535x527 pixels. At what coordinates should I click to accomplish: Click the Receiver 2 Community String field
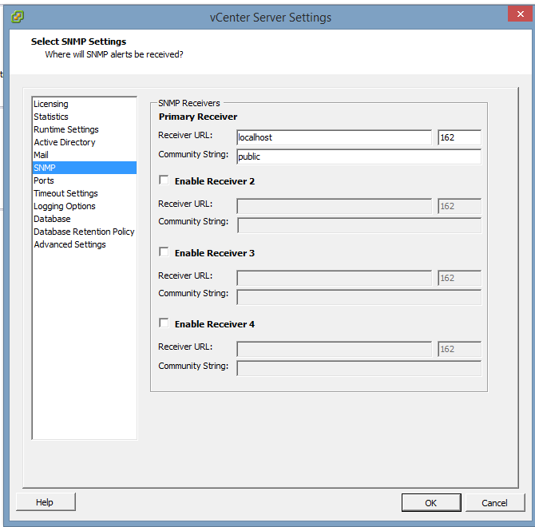coord(359,225)
